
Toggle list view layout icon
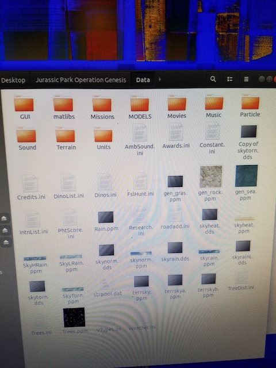(x=230, y=79)
